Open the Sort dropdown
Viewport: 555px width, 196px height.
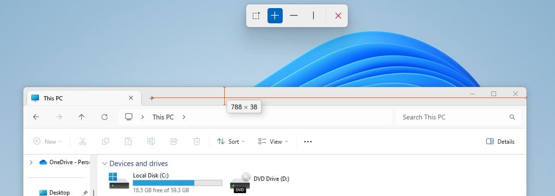tap(231, 141)
